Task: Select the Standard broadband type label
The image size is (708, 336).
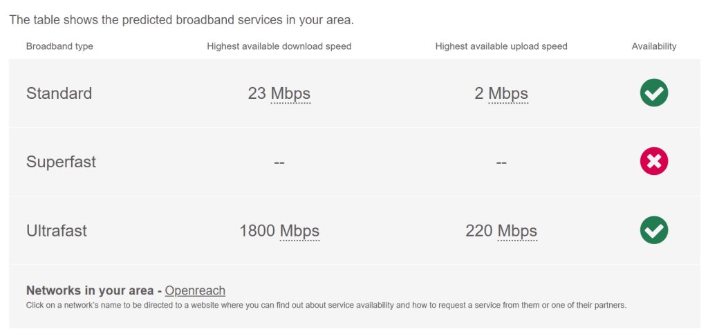Action: (59, 93)
